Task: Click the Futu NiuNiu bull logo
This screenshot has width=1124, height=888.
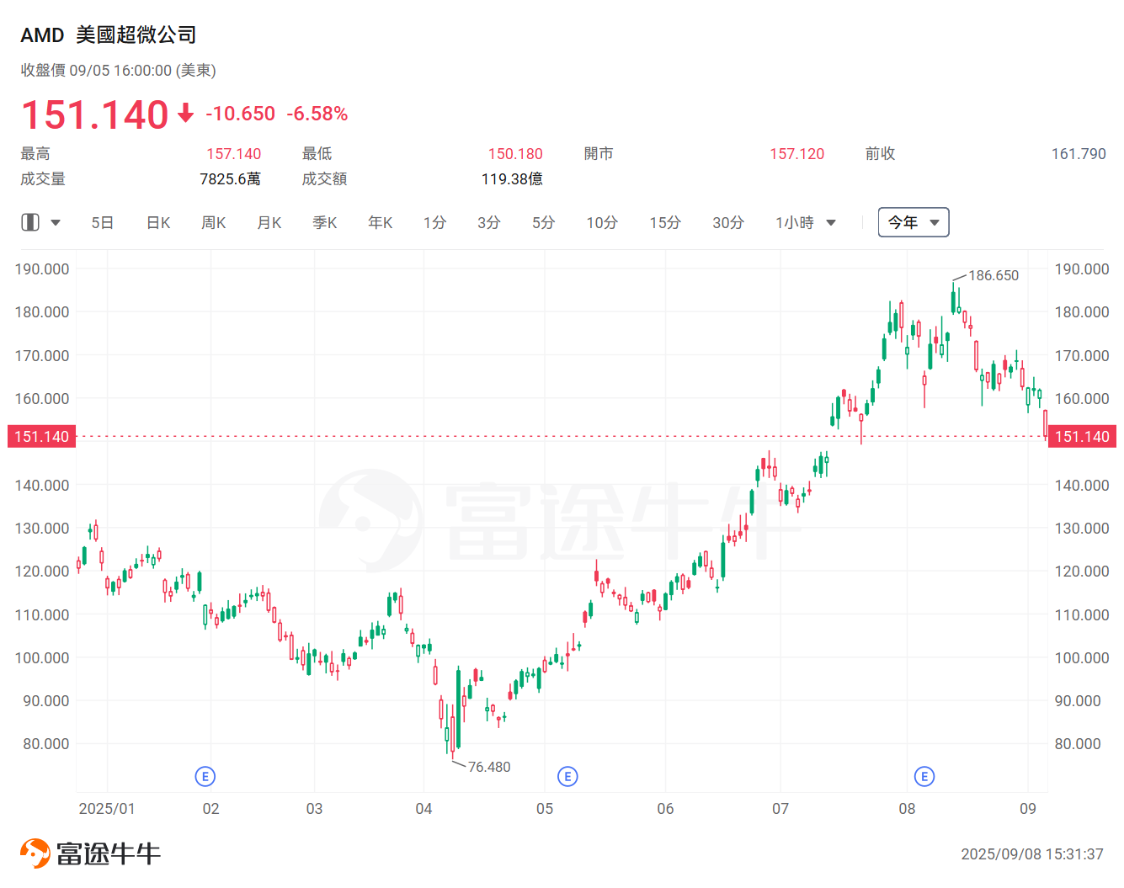Action: pyautogui.click(x=35, y=852)
